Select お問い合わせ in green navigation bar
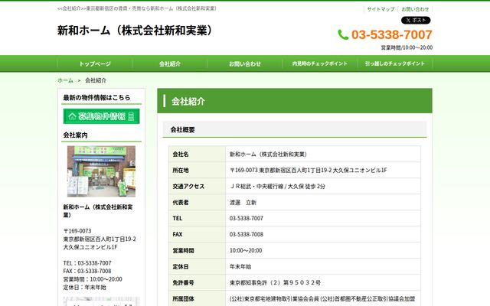Screen dimensions: 490x306 coord(245,63)
